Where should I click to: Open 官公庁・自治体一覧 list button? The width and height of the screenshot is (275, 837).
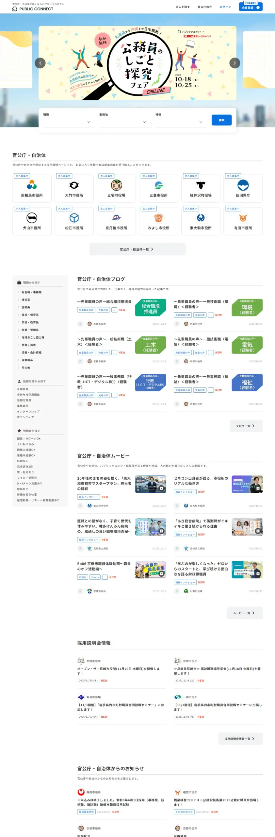click(137, 249)
